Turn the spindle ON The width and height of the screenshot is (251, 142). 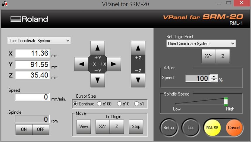click(x=24, y=129)
